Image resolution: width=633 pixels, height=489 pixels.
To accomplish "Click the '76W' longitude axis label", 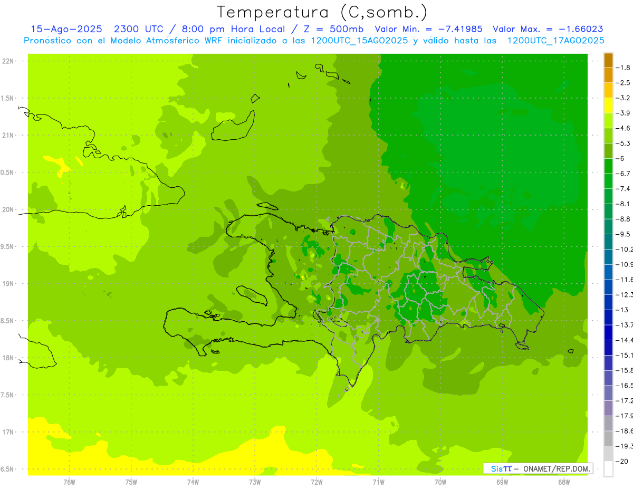I will [69, 482].
